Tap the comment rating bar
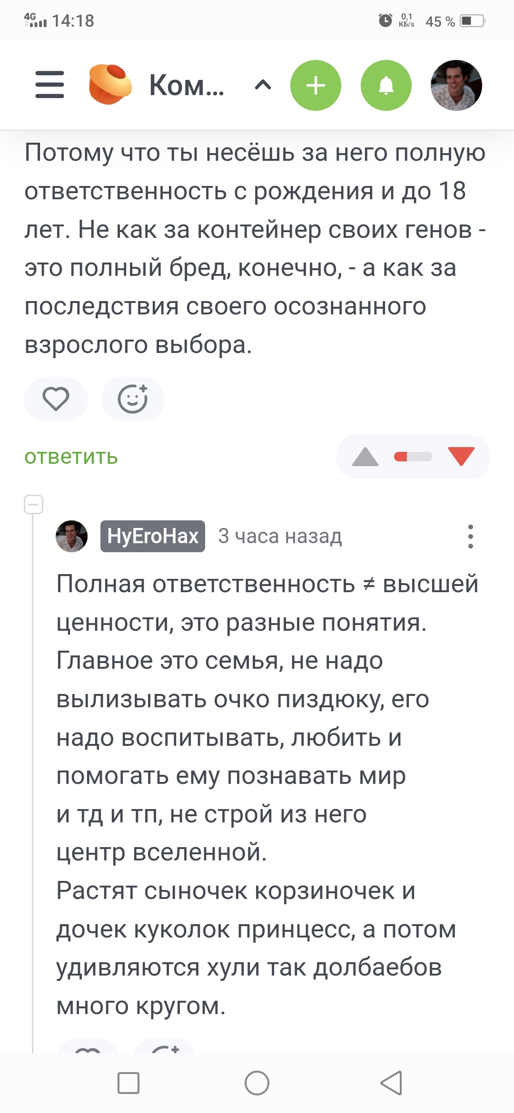Image resolution: width=514 pixels, height=1113 pixels. coord(413,457)
